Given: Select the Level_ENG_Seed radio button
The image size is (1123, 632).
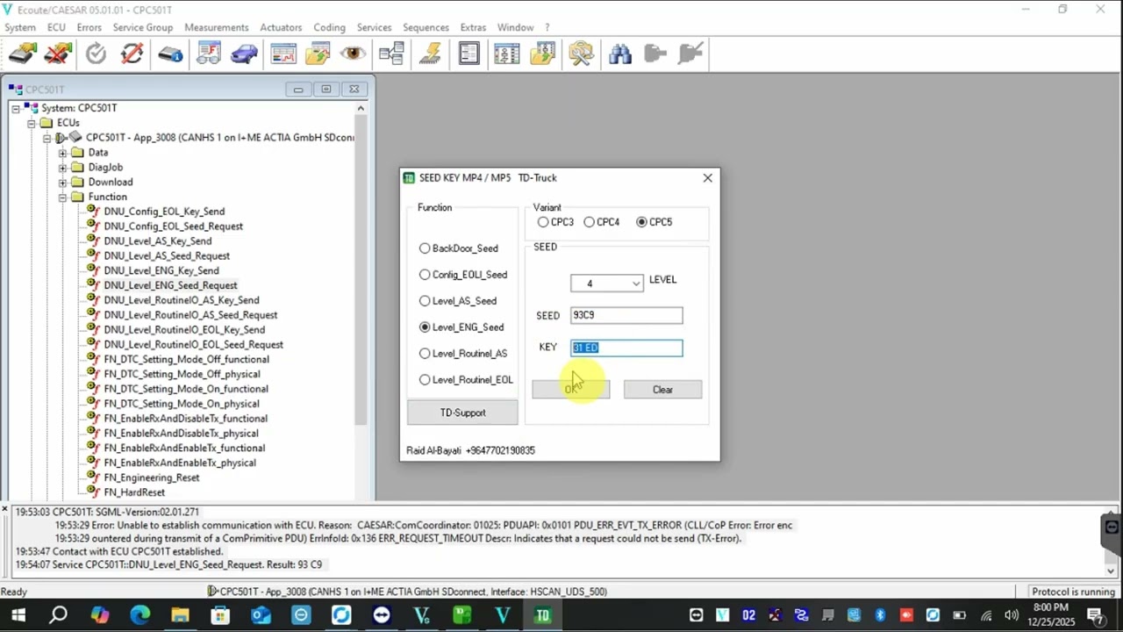Looking at the screenshot, I should (x=425, y=327).
